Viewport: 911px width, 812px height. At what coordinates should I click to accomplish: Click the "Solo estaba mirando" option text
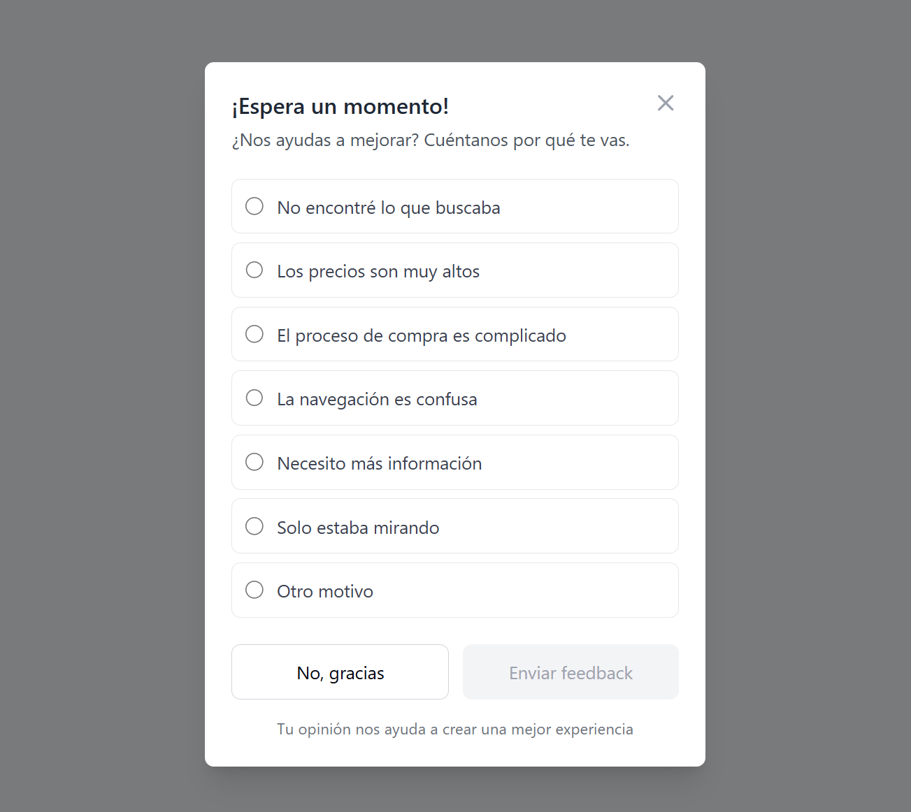pyautogui.click(x=358, y=528)
